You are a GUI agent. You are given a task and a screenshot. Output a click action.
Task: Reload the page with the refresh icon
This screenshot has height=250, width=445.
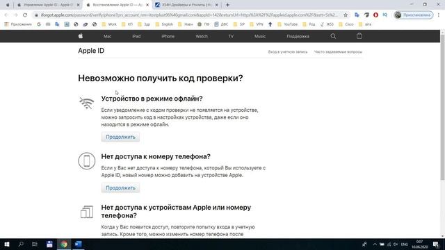coord(25,15)
